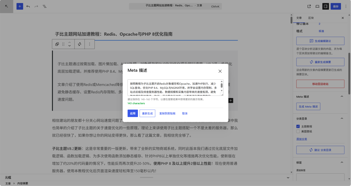351x186 pixels.
Task: Click the 保存 button
Action: [336, 6]
